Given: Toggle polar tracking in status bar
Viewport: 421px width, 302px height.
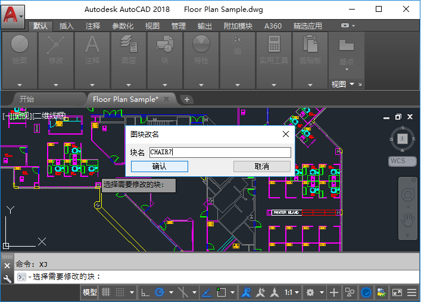Looking at the screenshot, I should pos(160,292).
